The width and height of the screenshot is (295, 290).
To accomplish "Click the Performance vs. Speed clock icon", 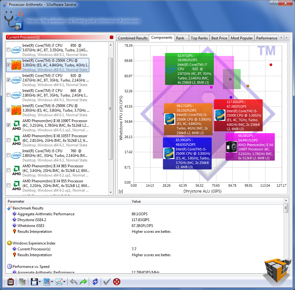I will 10,266.
